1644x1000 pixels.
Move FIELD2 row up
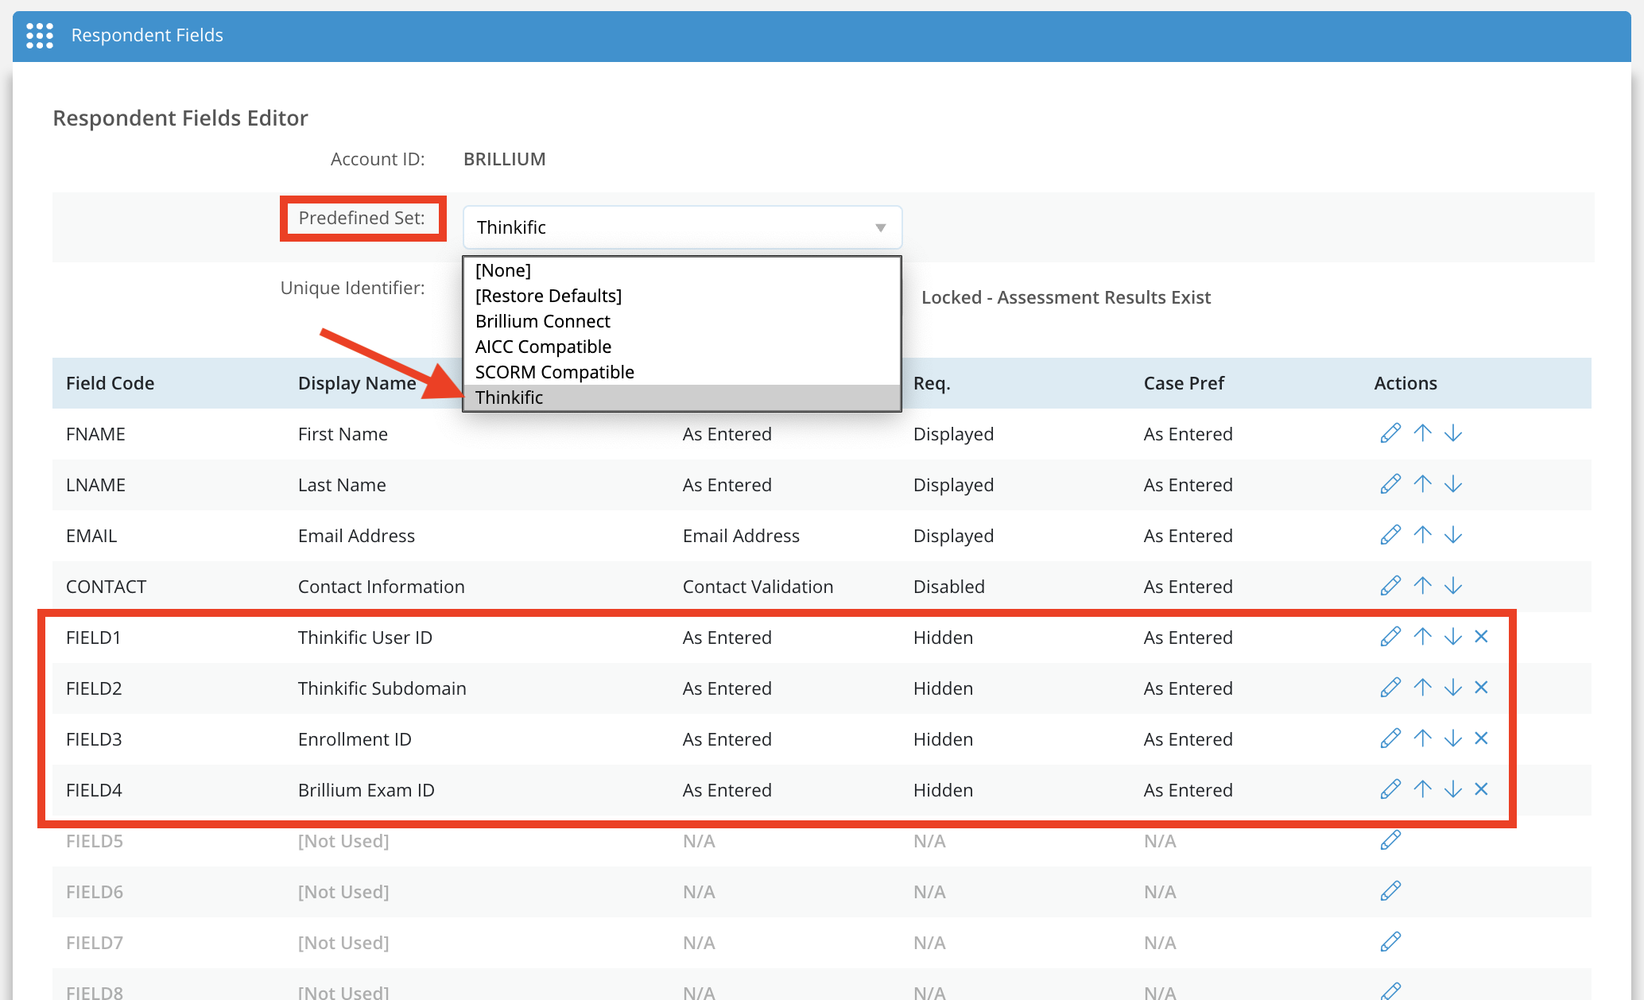point(1423,688)
